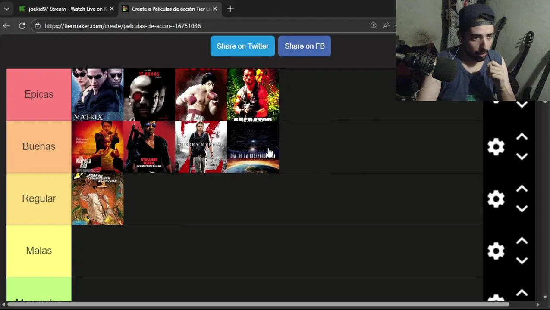Image resolution: width=550 pixels, height=310 pixels.
Task: Open settings gear for Buenas tier
Action: [x=496, y=147]
